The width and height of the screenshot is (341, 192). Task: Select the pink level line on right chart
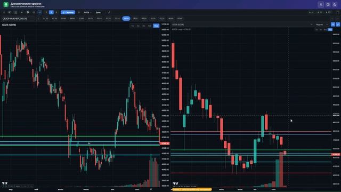(x=251, y=132)
